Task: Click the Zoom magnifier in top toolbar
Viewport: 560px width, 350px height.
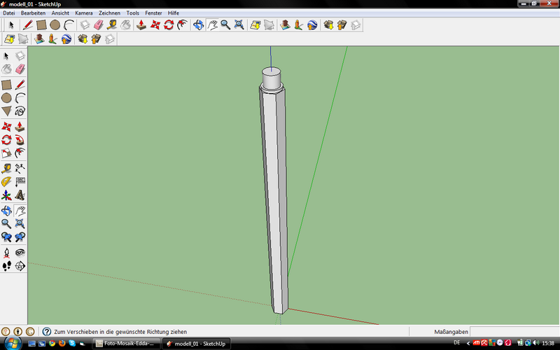Action: 225,25
